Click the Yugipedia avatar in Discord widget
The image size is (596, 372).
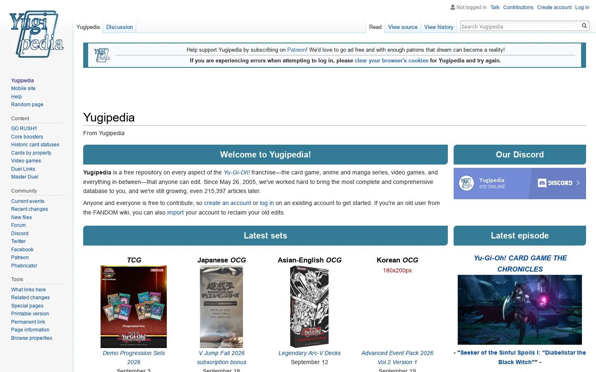pos(466,183)
